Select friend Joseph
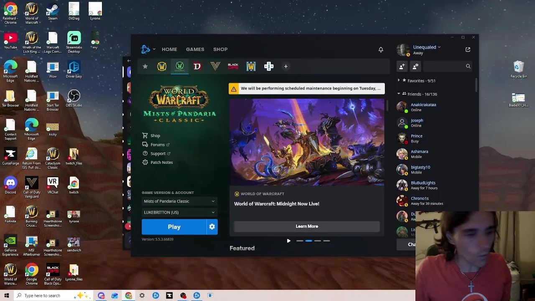535x301 pixels. [x=435, y=123]
